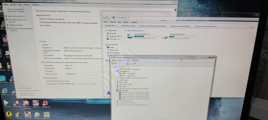
Task: Click Открыть панель управления button
Action: coord(205,26)
